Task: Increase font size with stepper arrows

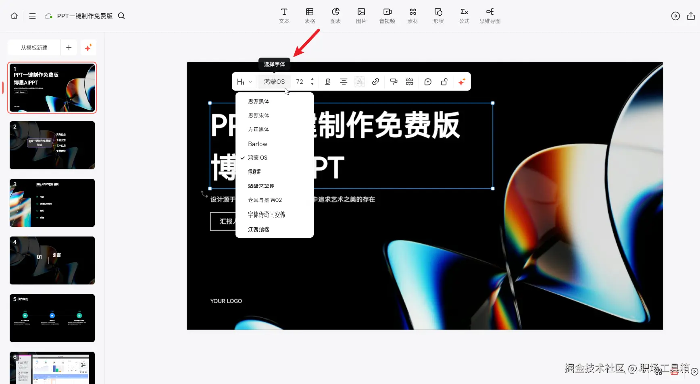Action: (312, 79)
